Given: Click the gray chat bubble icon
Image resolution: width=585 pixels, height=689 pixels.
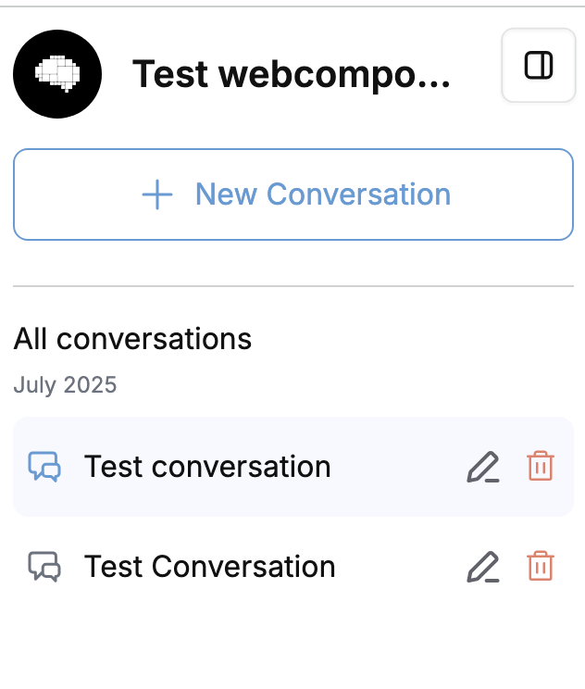Looking at the screenshot, I should [x=44, y=566].
